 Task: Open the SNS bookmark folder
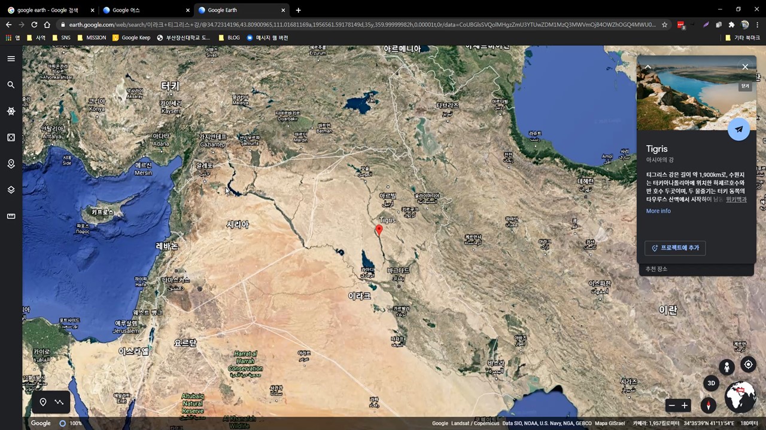[x=61, y=38]
